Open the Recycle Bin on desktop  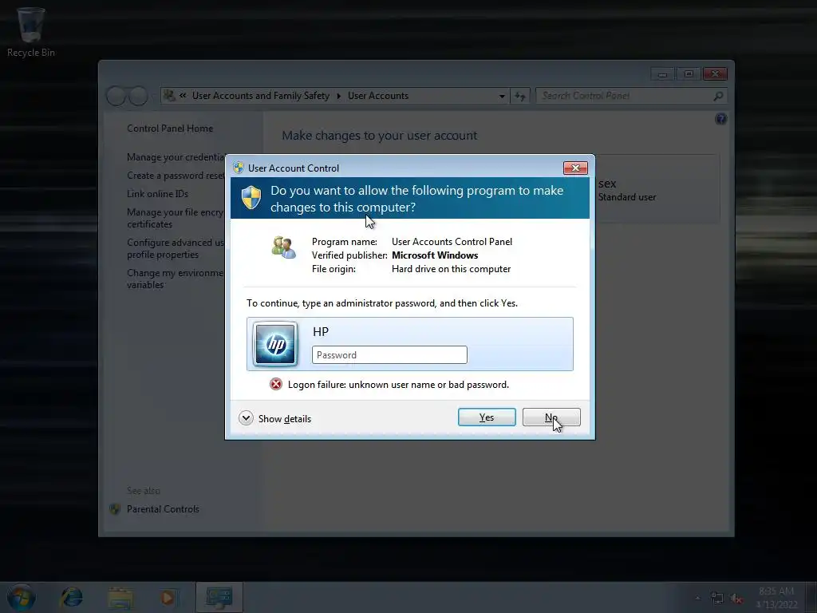tap(31, 31)
